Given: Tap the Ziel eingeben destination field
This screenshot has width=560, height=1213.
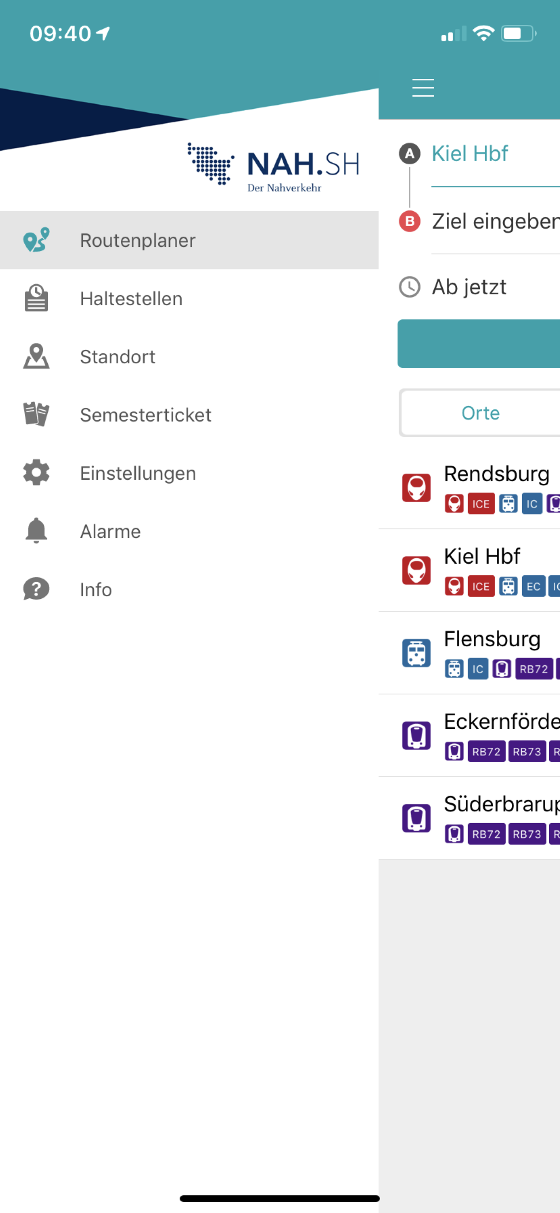Looking at the screenshot, I should pos(496,222).
